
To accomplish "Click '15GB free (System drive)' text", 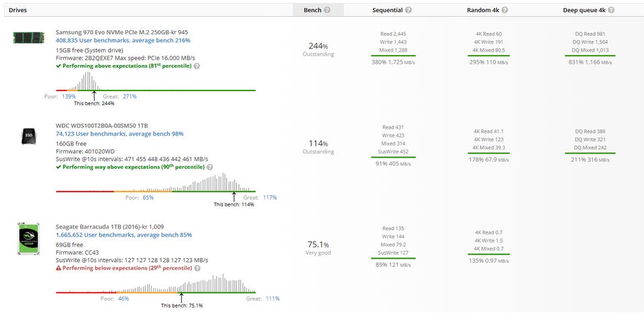I will [89, 50].
